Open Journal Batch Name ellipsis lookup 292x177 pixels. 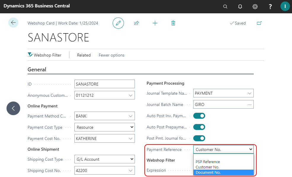[250, 104]
